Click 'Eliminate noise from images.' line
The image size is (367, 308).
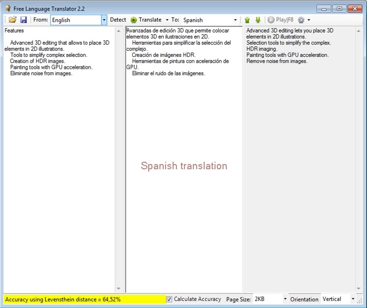41,73
